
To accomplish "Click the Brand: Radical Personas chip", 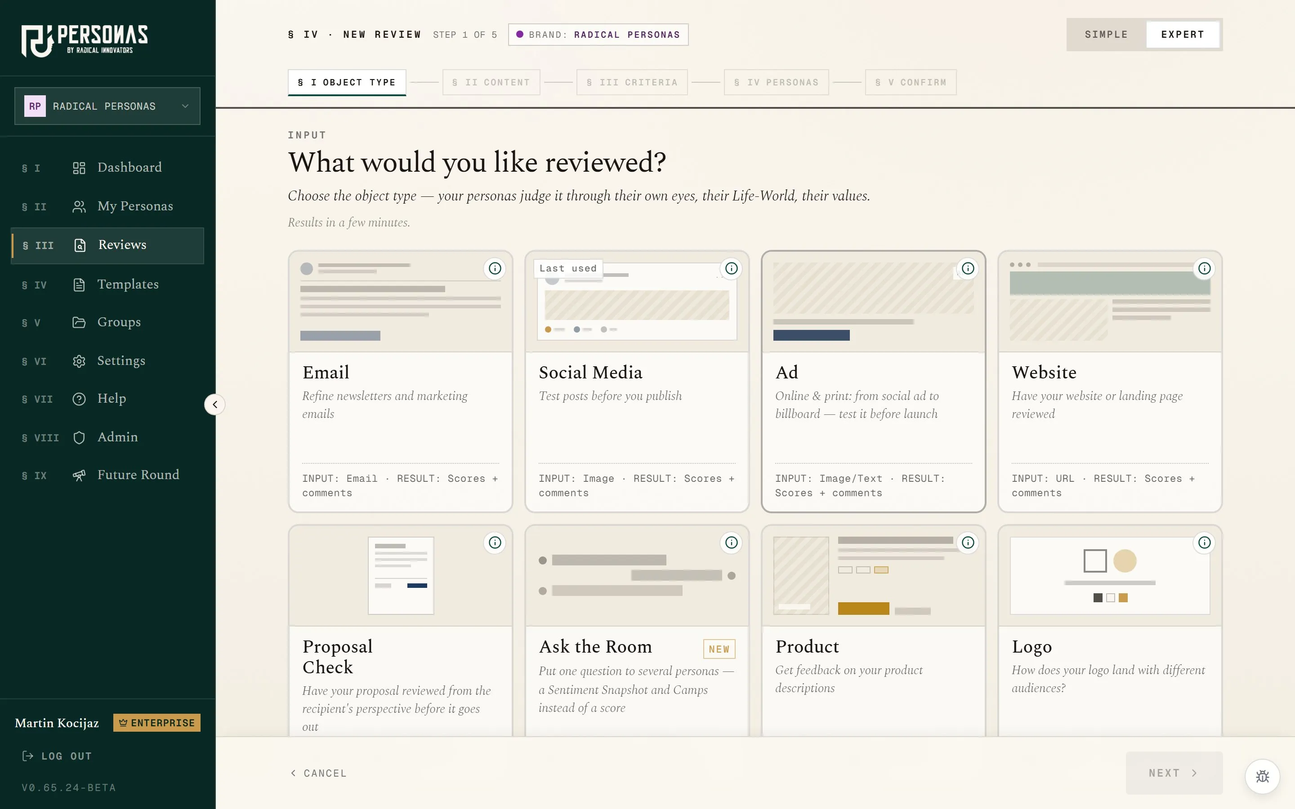I will 598,35.
